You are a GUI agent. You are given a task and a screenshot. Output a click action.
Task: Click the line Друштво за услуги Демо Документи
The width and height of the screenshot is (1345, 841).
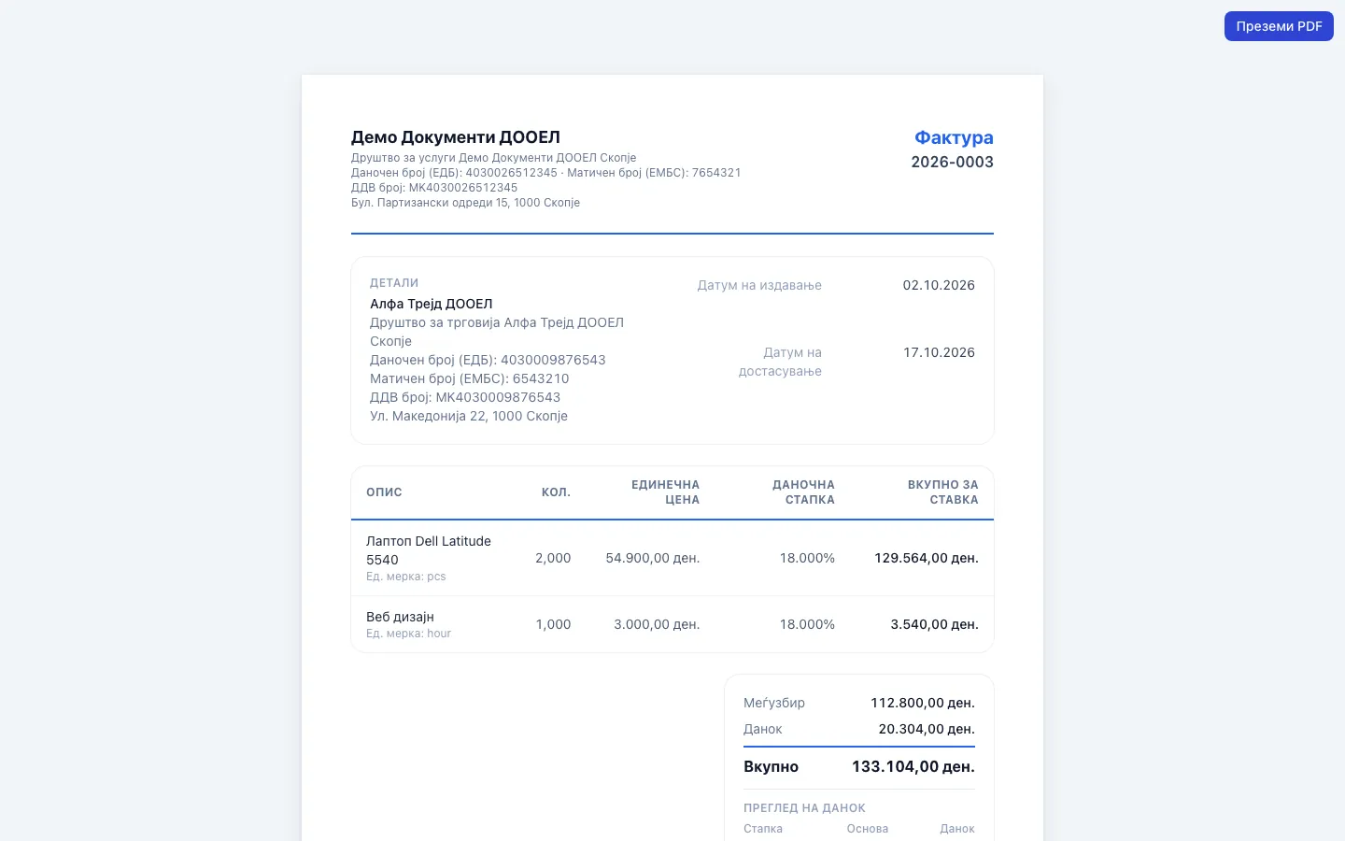click(493, 158)
